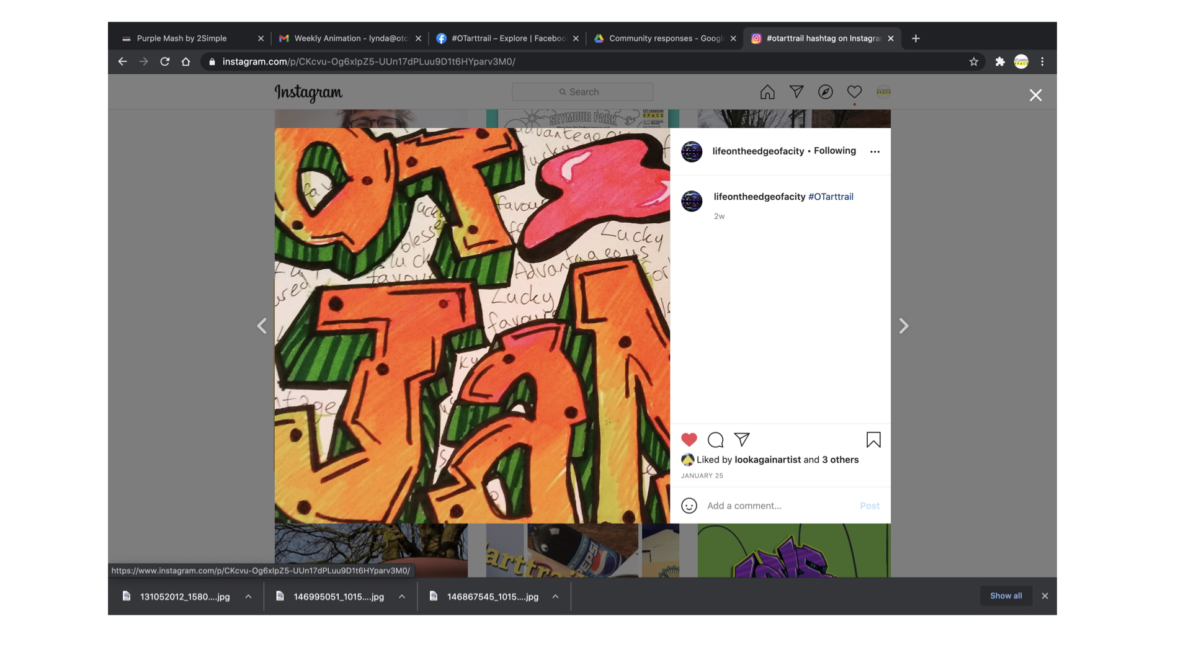Click Show all downloads button
This screenshot has width=1191, height=670.
pyautogui.click(x=1006, y=596)
